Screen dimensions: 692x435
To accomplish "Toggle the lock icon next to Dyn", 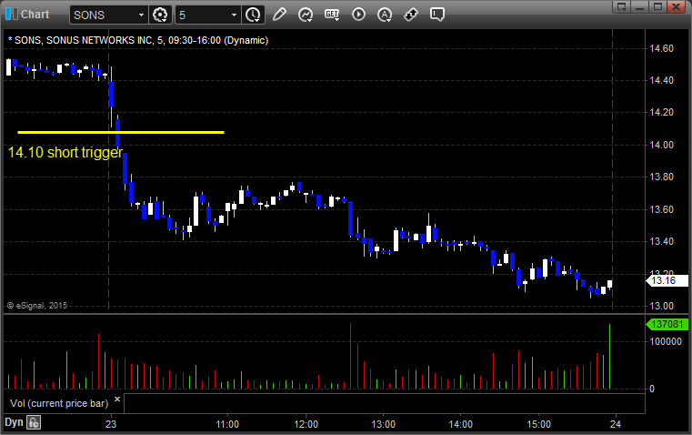I will (x=34, y=422).
